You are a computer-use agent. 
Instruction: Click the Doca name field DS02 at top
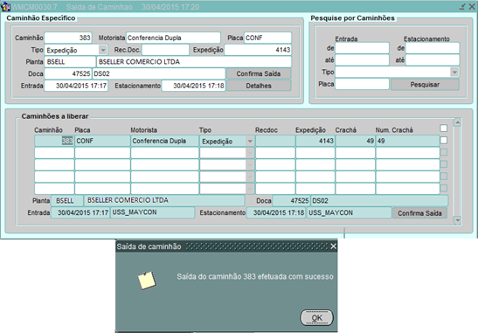(158, 73)
